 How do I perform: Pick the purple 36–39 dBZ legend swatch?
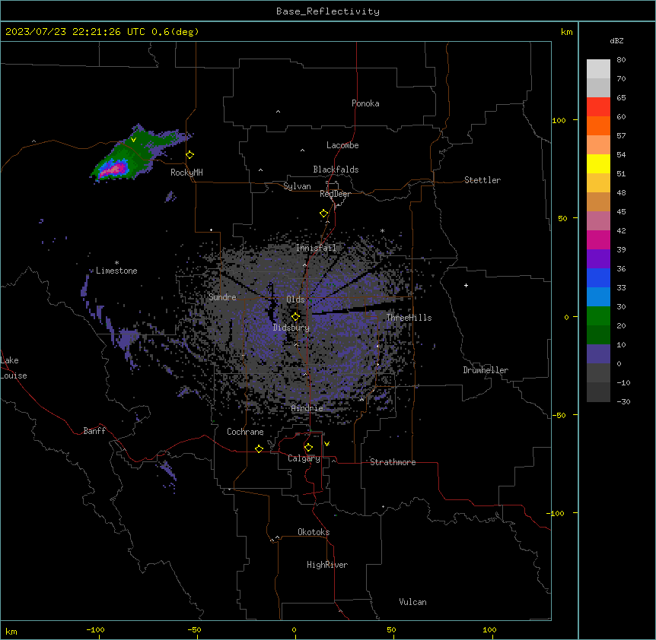pyautogui.click(x=598, y=258)
